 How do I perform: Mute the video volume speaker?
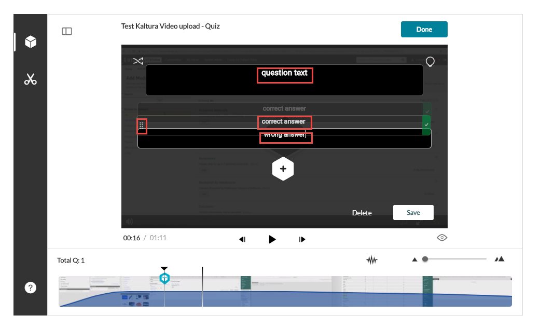pyautogui.click(x=129, y=222)
